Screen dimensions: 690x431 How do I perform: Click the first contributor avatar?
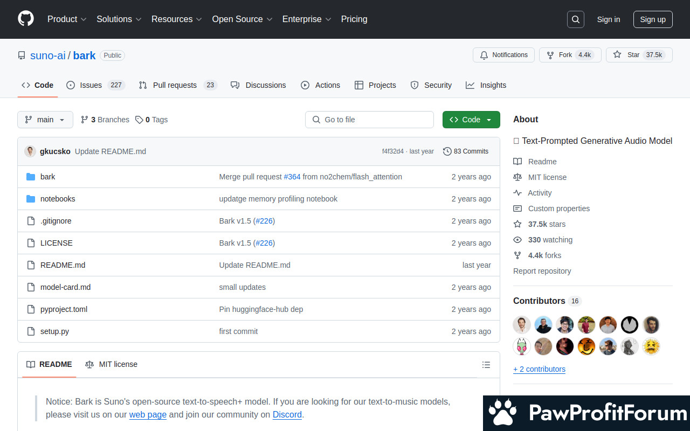tap(522, 325)
